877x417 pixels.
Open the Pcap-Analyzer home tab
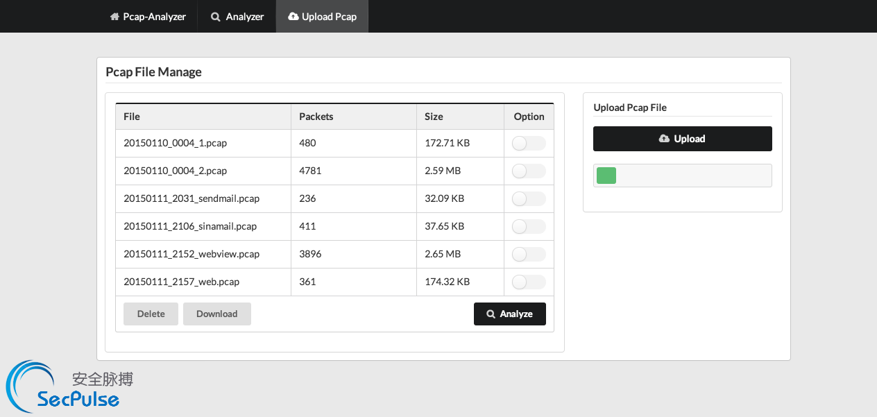[x=148, y=17]
